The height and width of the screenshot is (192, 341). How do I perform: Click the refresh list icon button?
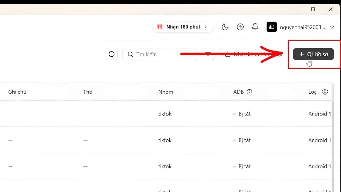(111, 54)
